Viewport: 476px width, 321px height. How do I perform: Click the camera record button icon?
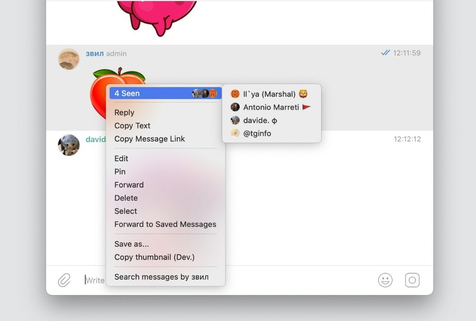coord(412,280)
